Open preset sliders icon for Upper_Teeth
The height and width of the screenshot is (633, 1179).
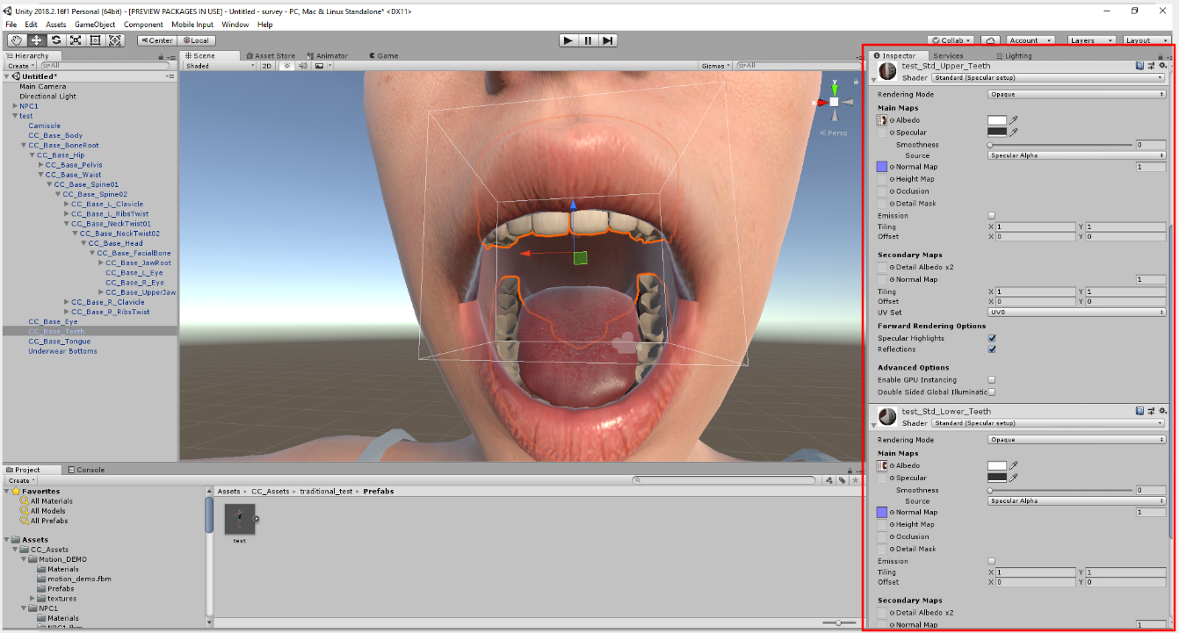pyautogui.click(x=1151, y=65)
